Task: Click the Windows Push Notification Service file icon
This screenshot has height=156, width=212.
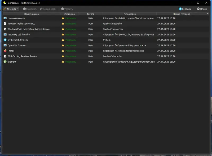Action: [5, 29]
